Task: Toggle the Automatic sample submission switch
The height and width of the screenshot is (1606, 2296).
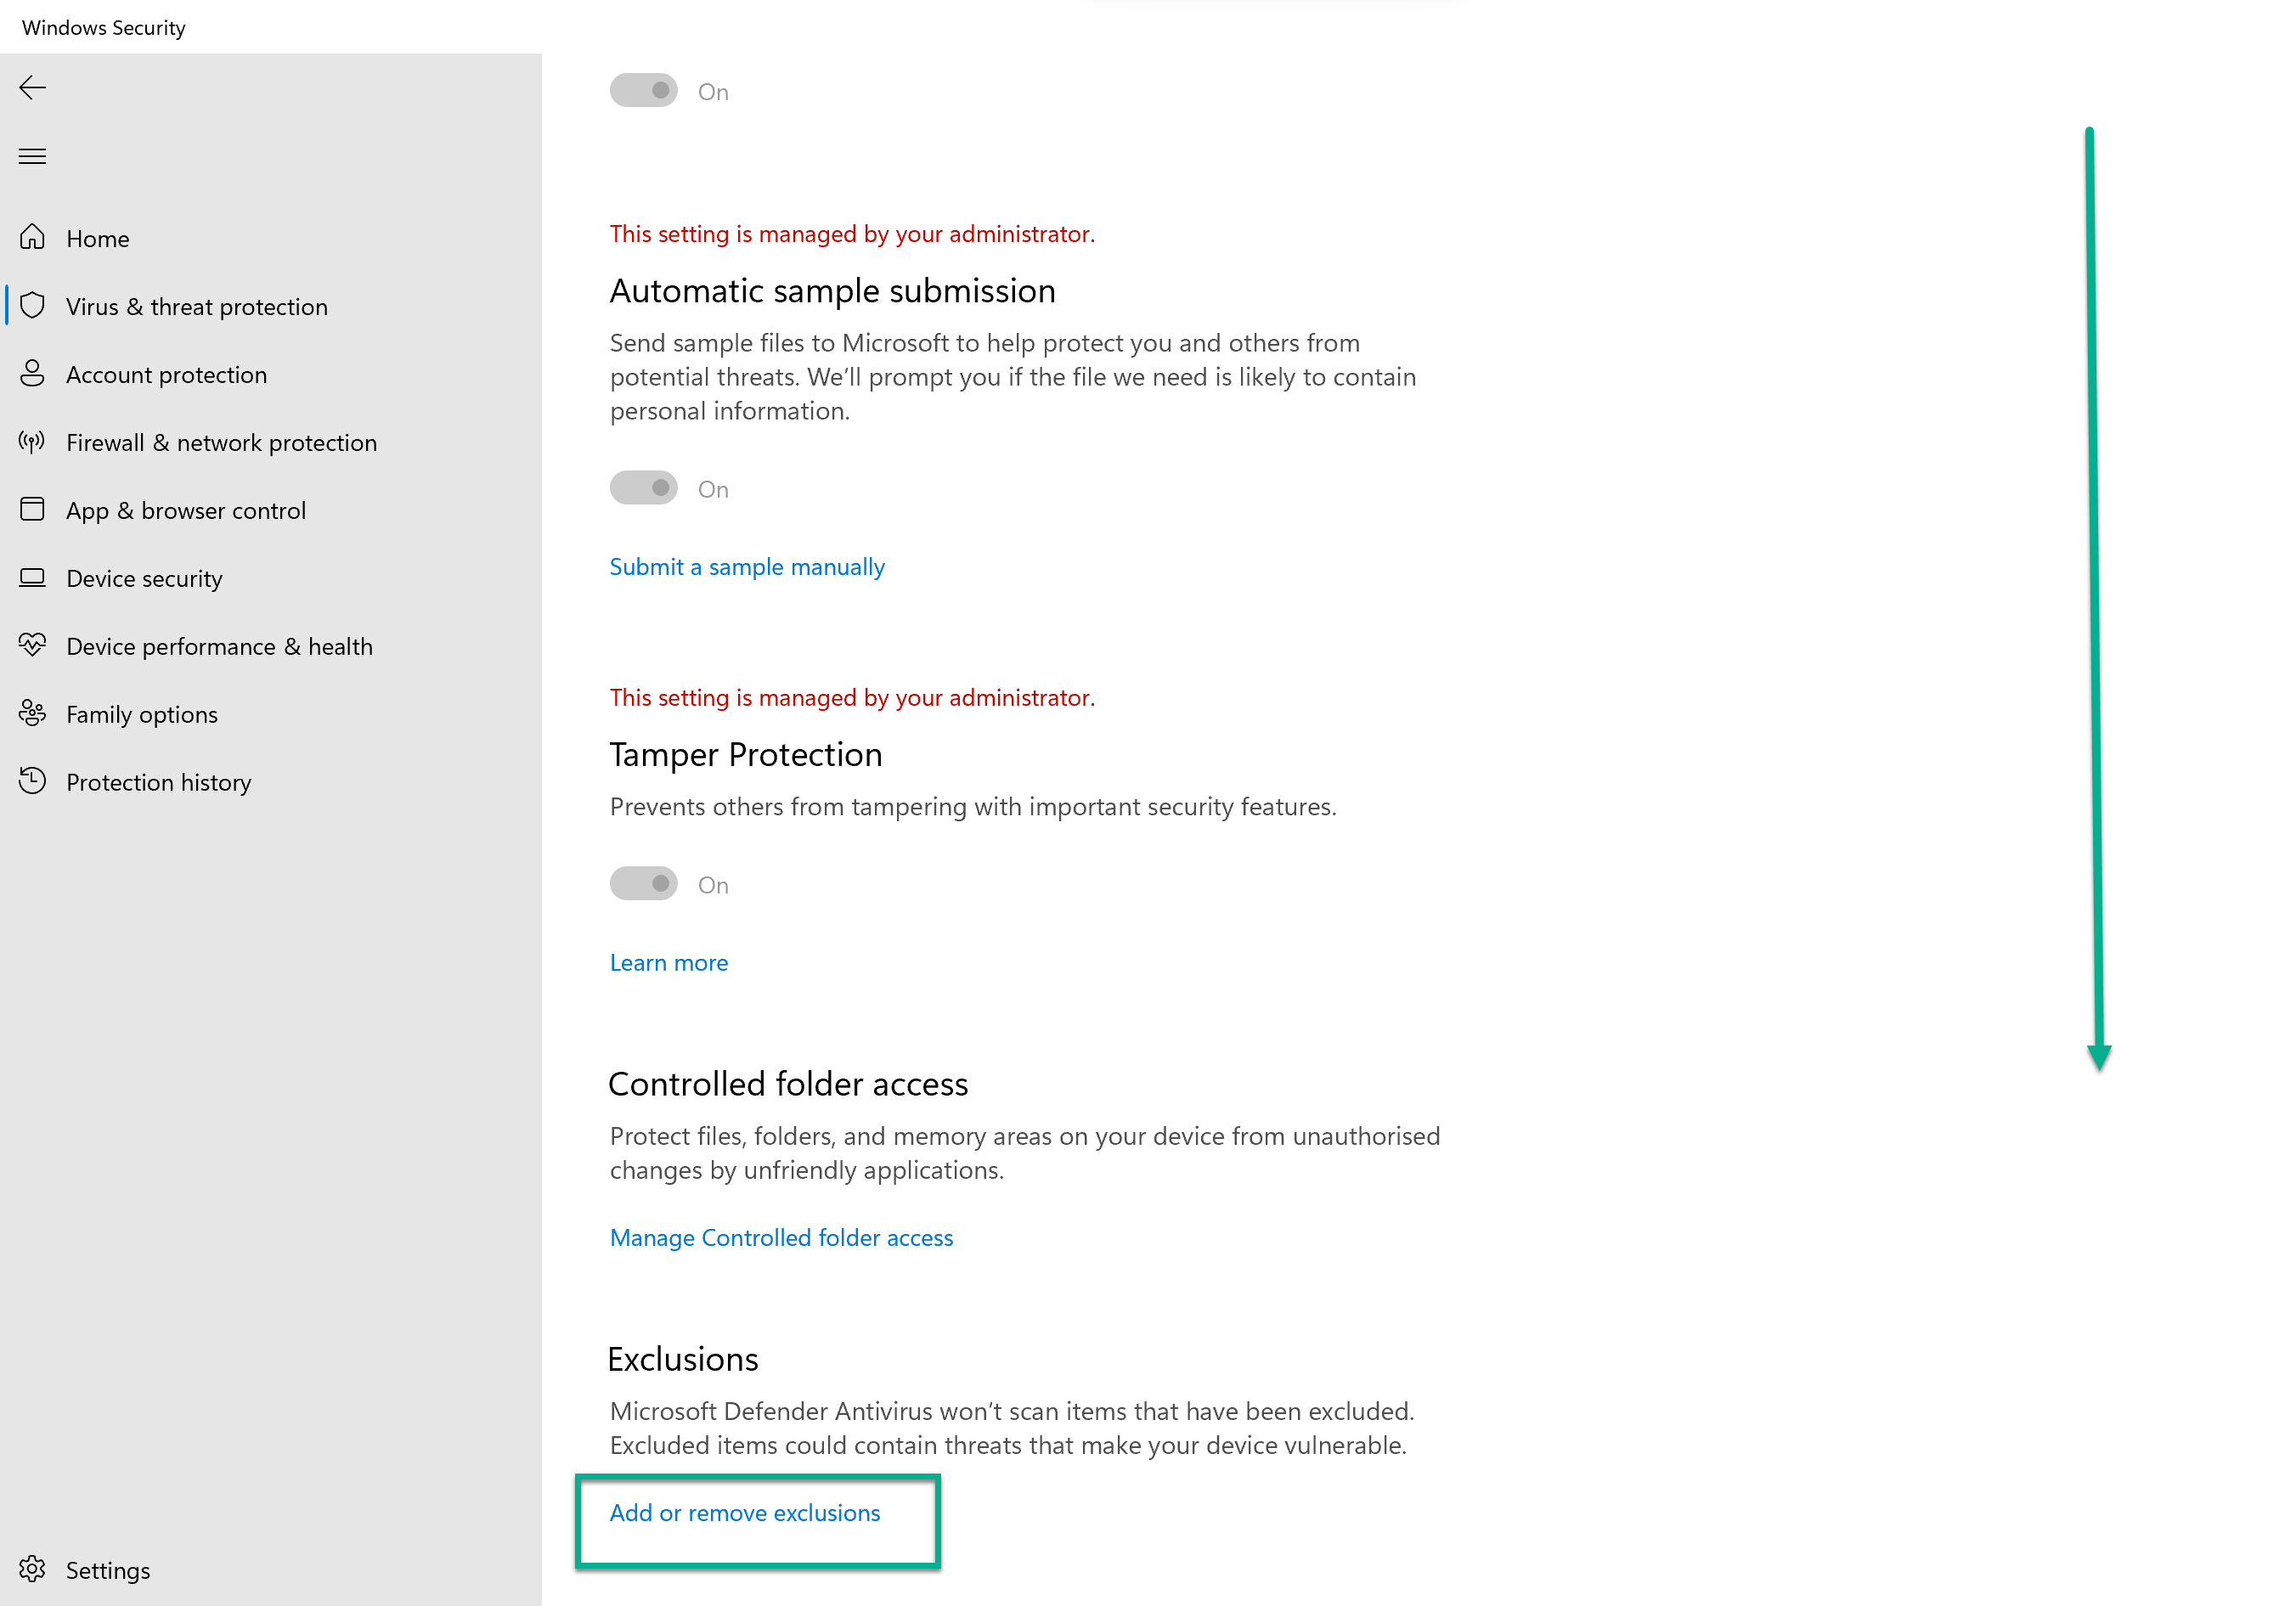Action: [644, 488]
